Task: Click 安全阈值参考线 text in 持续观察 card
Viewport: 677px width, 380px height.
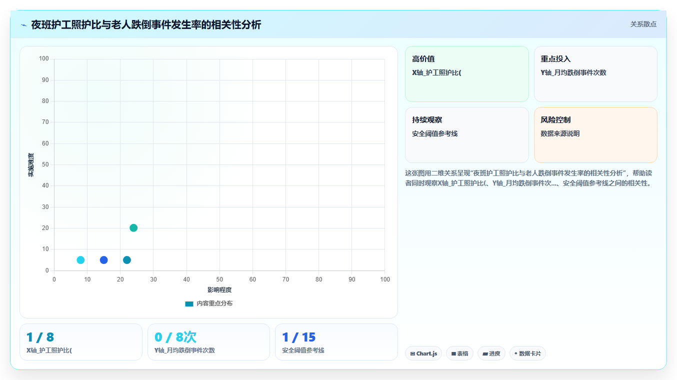Action: click(x=434, y=133)
